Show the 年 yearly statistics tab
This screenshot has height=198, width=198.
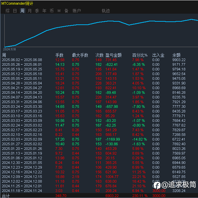click(44, 11)
